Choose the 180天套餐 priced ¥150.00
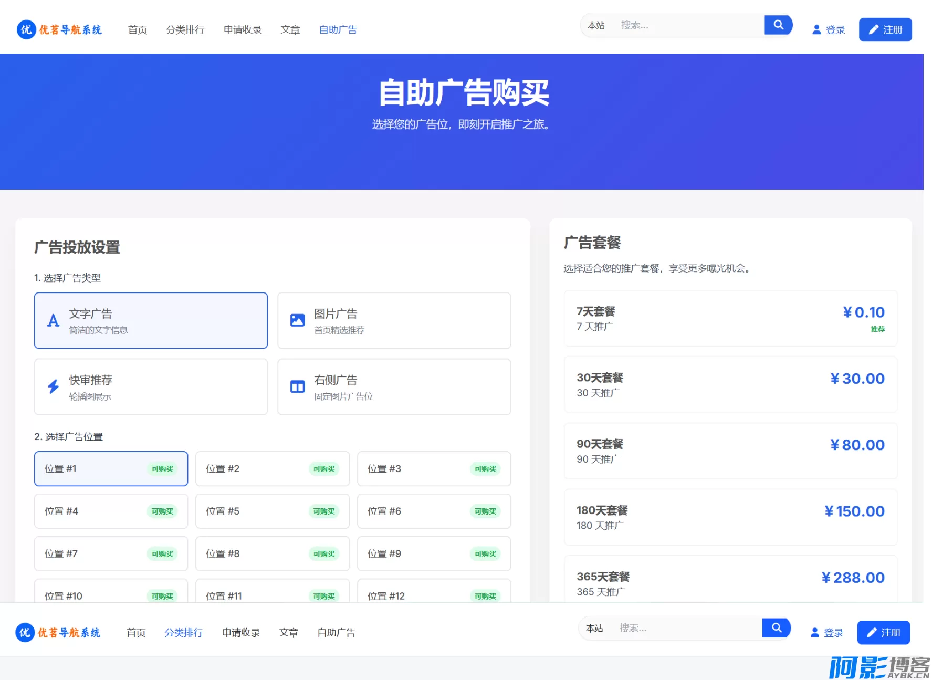932x680 pixels. pyautogui.click(x=730, y=517)
